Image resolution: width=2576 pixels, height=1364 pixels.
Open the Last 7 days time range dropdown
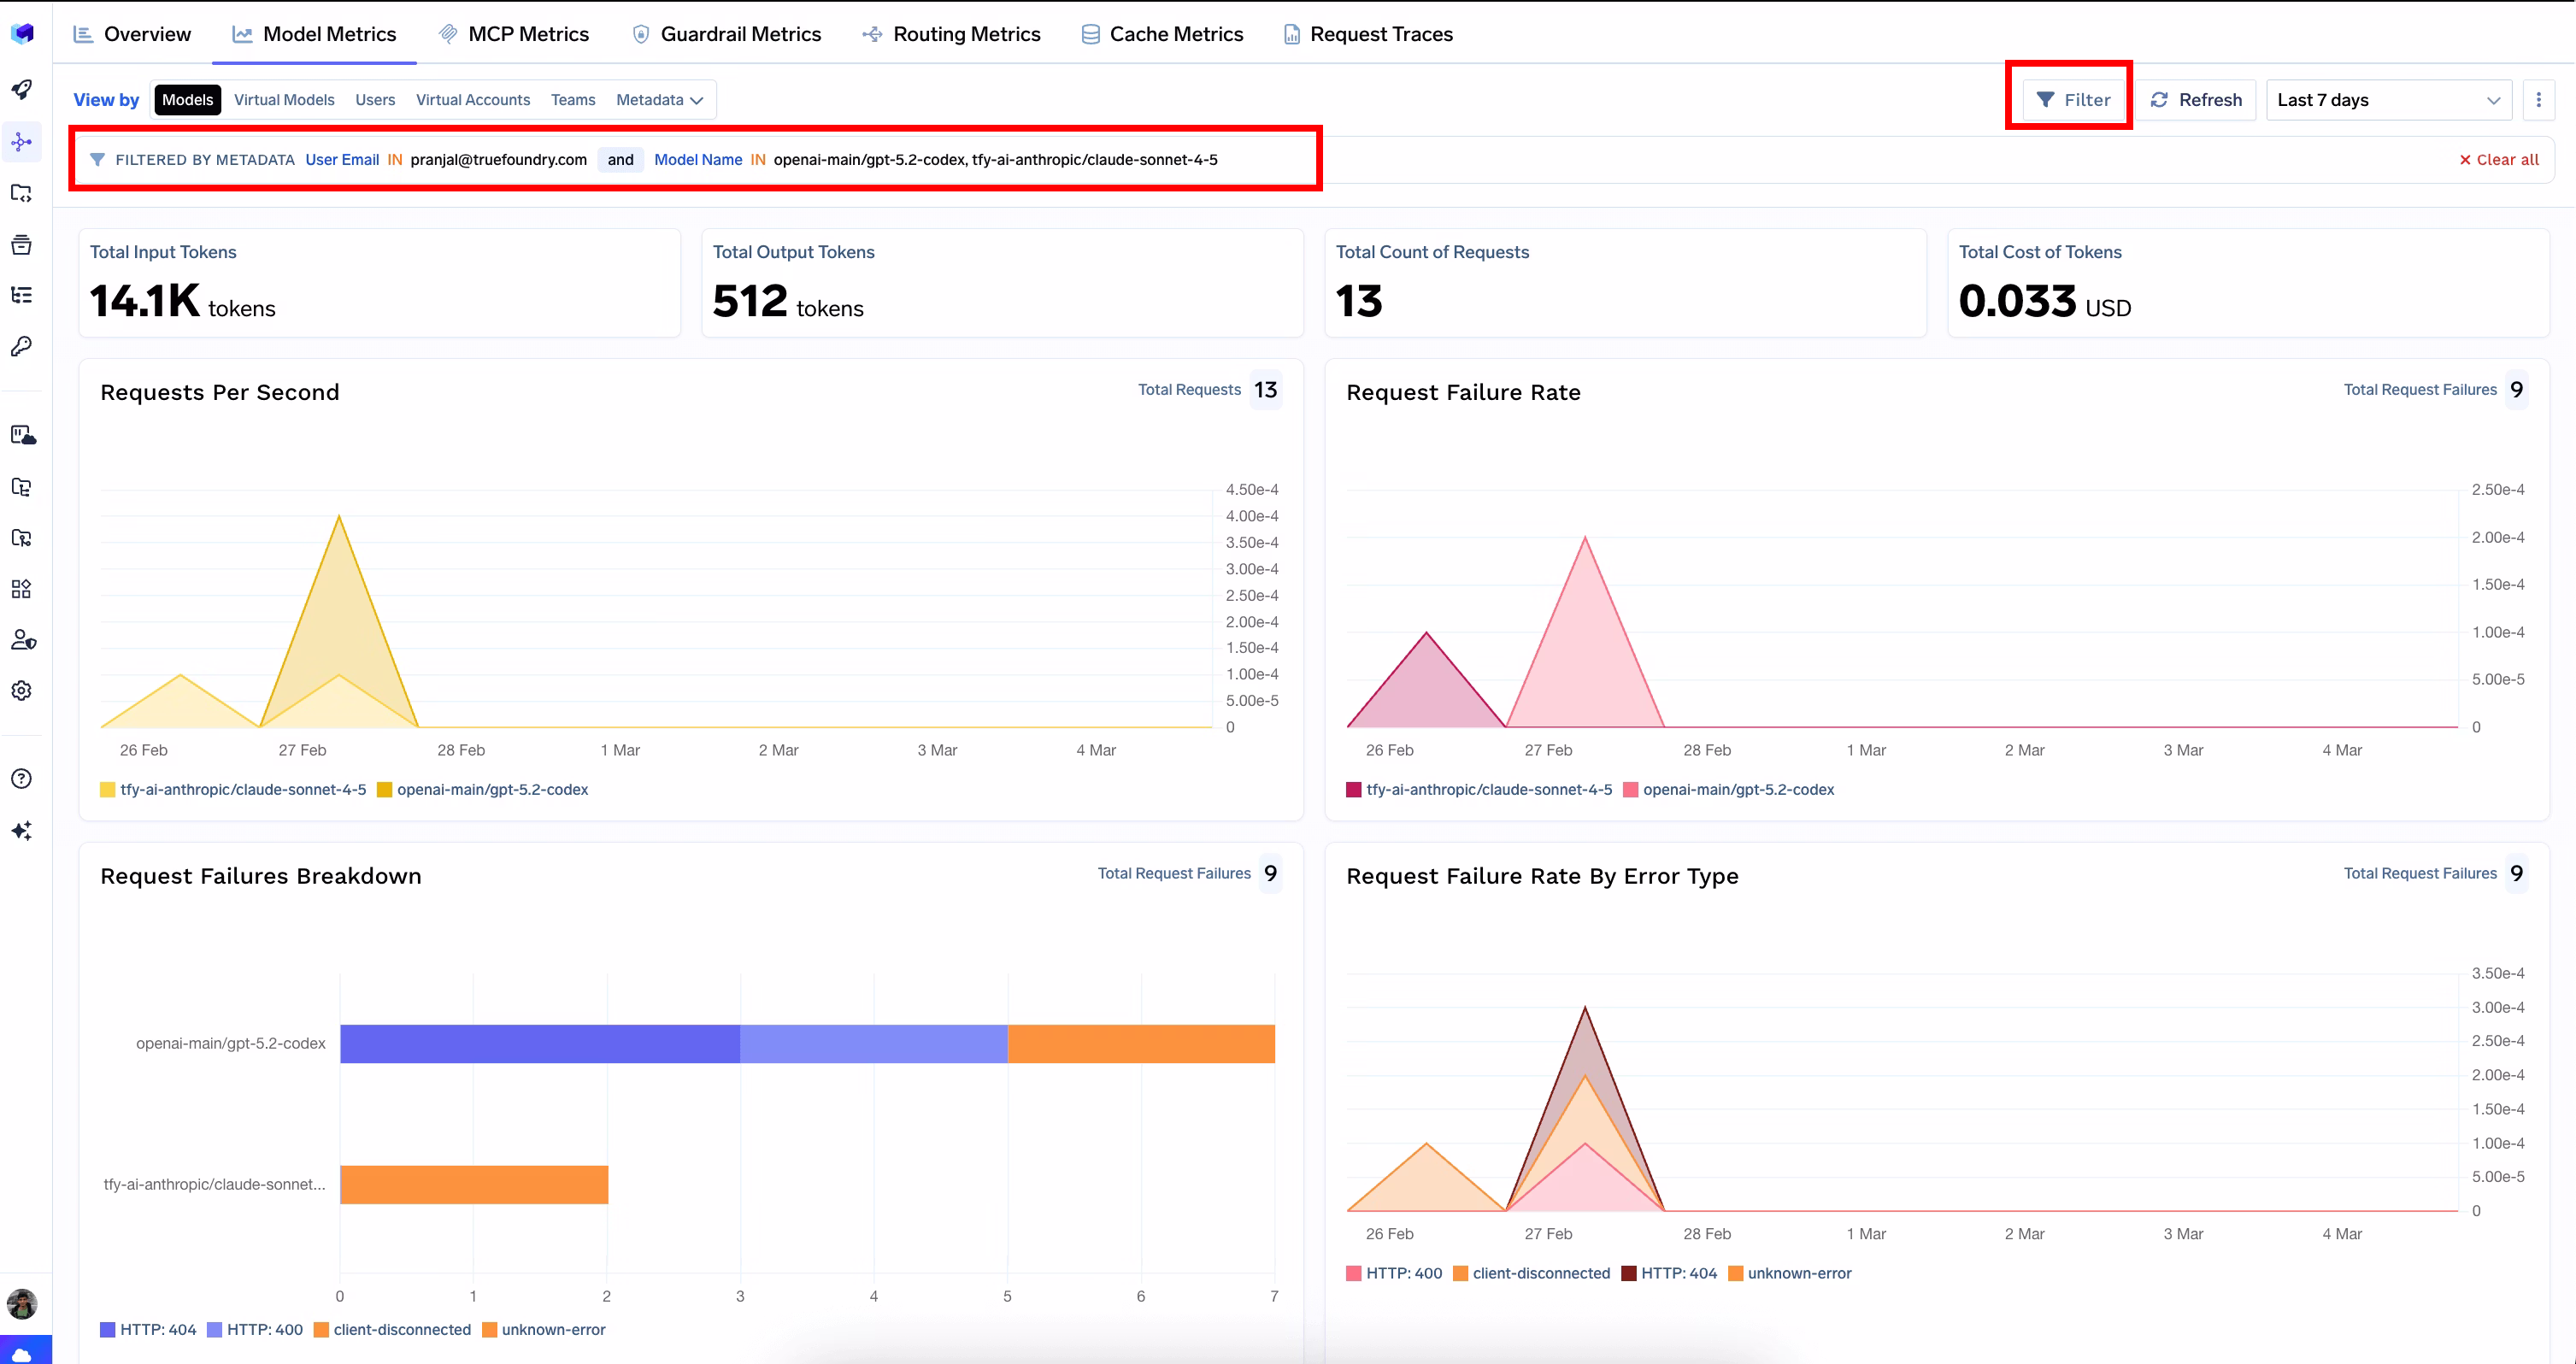[2388, 99]
